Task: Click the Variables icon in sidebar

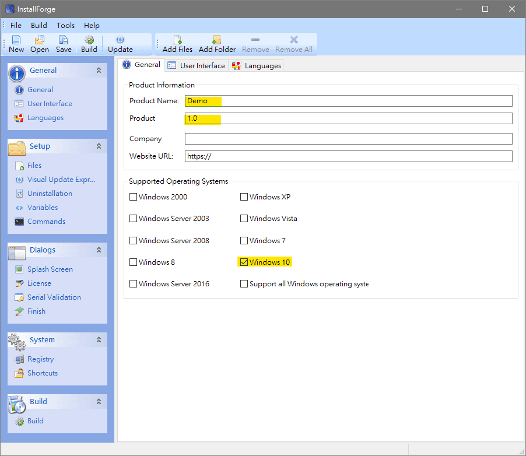Action: pos(19,208)
